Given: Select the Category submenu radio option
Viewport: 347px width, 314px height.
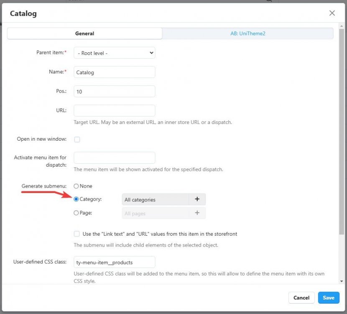Looking at the screenshot, I should 76,199.
